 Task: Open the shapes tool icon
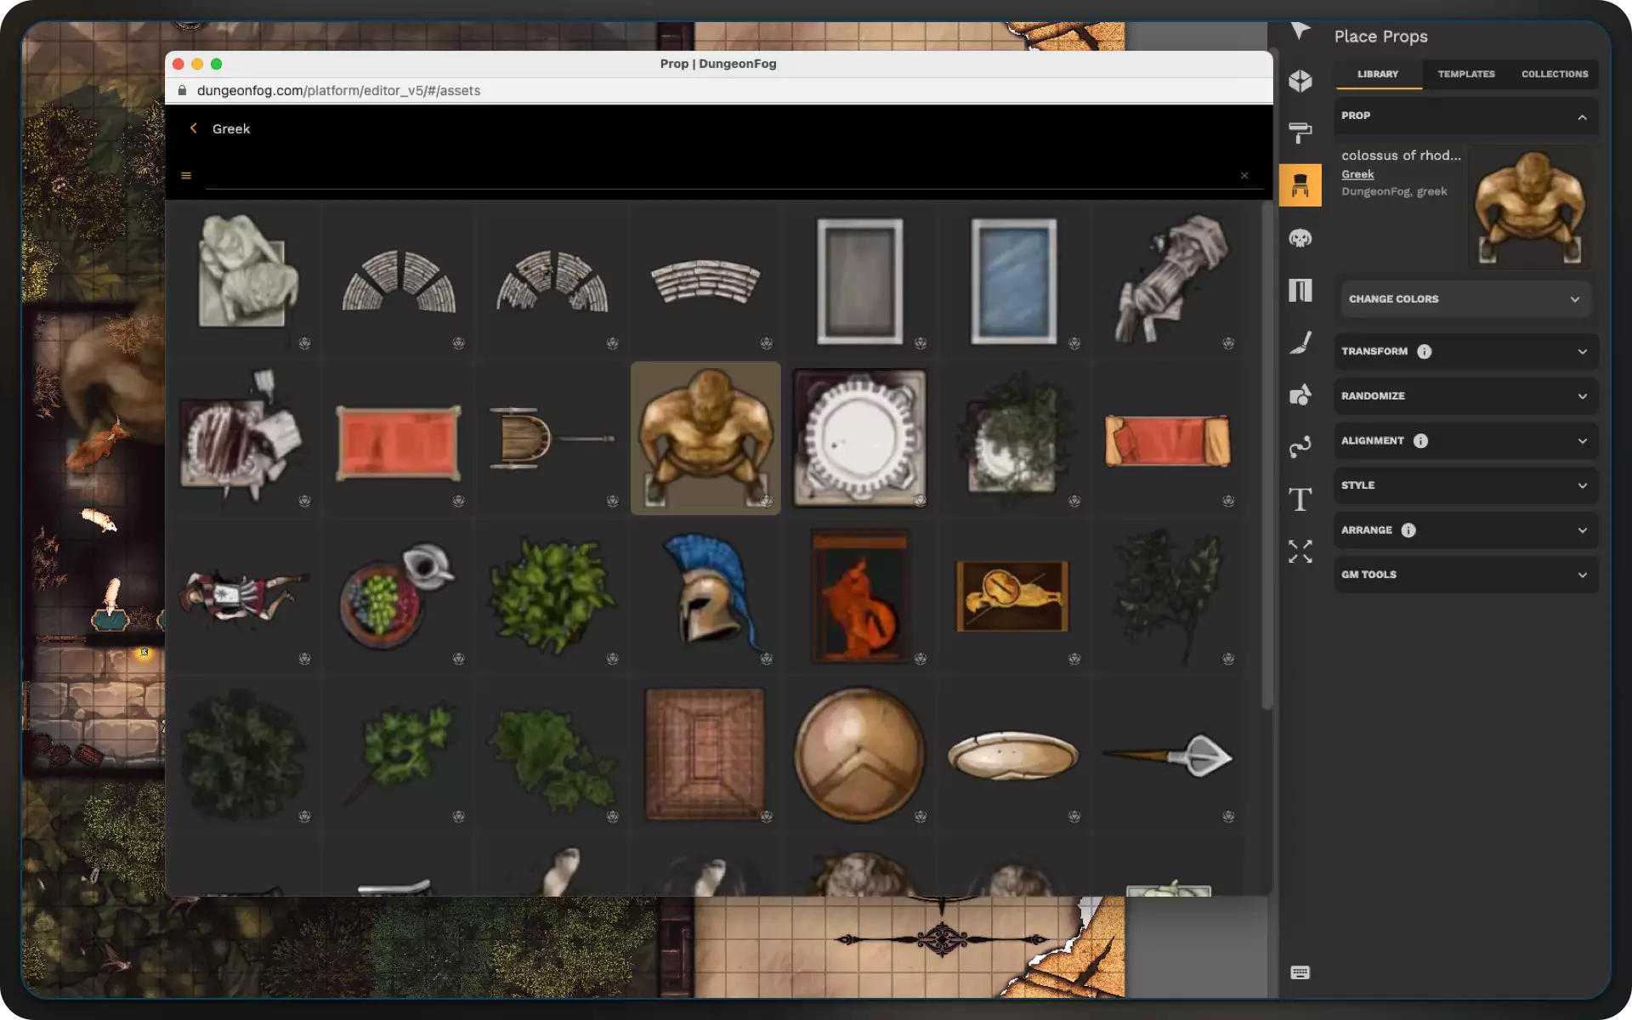tap(1300, 394)
